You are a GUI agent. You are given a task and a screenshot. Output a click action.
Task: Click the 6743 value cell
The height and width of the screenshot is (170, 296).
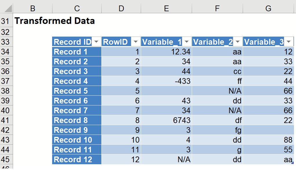[x=167, y=120]
